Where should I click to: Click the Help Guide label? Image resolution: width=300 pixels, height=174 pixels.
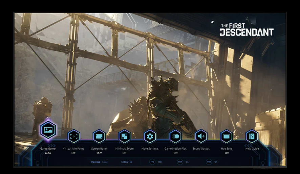point(252,149)
